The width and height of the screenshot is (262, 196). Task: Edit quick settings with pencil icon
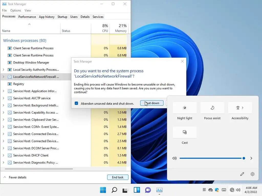coord(242,174)
